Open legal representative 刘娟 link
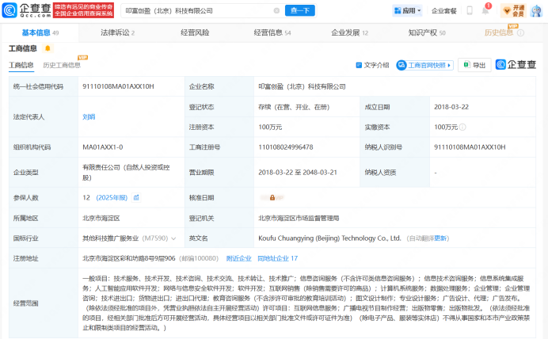Viewport: 548px width, 339px height. 89,116
